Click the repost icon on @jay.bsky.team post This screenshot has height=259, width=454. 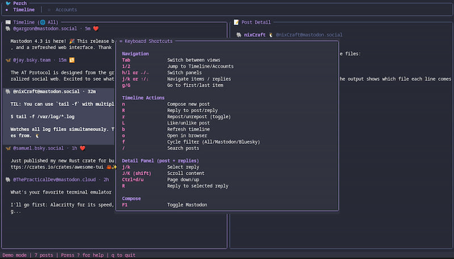coord(72,60)
